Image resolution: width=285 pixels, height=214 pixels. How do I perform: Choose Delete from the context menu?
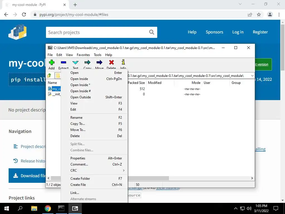[x=94, y=136]
